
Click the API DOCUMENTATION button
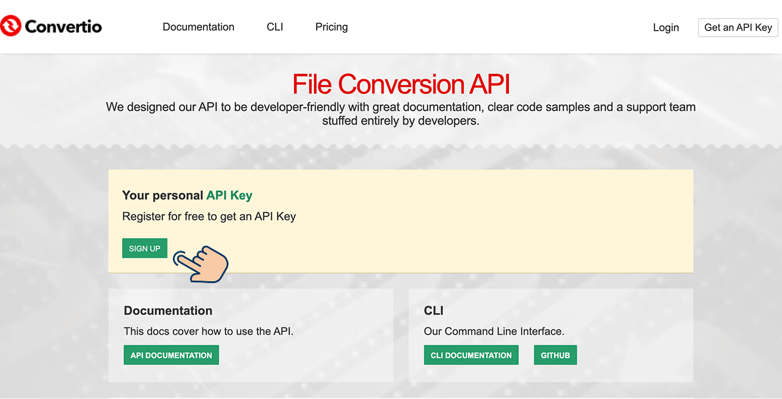pos(171,354)
